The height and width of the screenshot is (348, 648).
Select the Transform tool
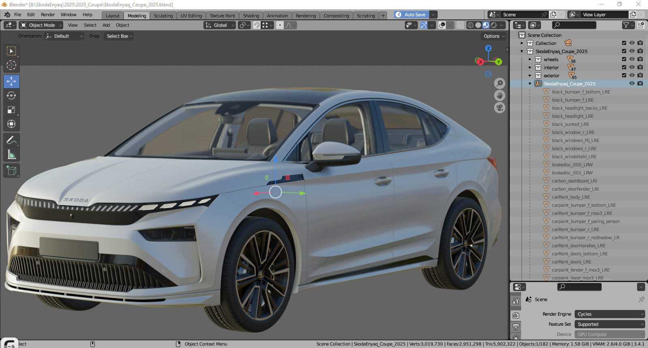tap(11, 124)
